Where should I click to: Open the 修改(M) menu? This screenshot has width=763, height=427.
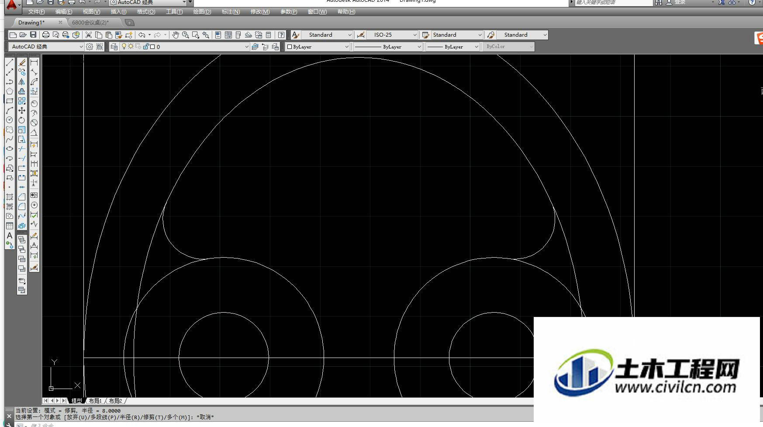point(260,12)
